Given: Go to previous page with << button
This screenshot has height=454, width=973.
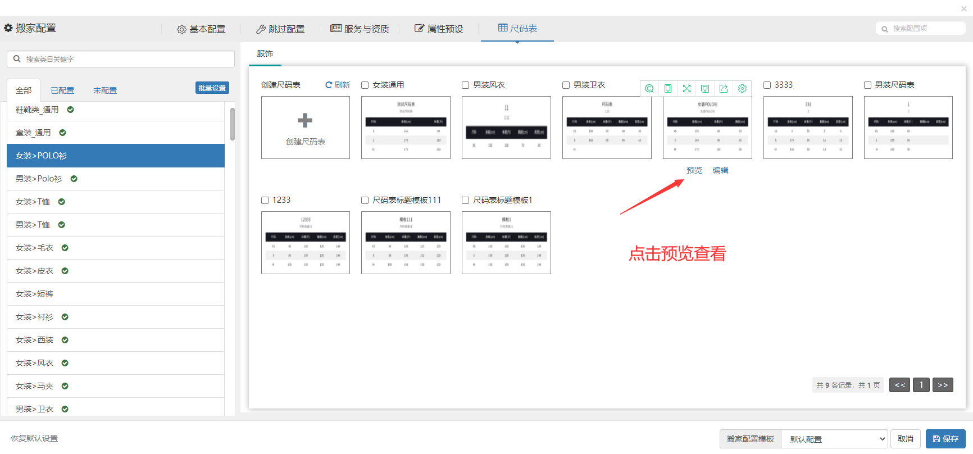Looking at the screenshot, I should click(899, 385).
